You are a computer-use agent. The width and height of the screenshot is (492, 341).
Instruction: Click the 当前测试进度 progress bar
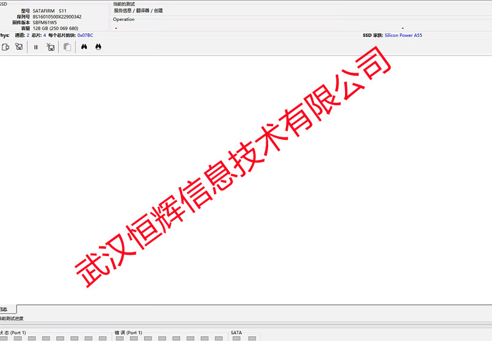pyautogui.click(x=246, y=323)
